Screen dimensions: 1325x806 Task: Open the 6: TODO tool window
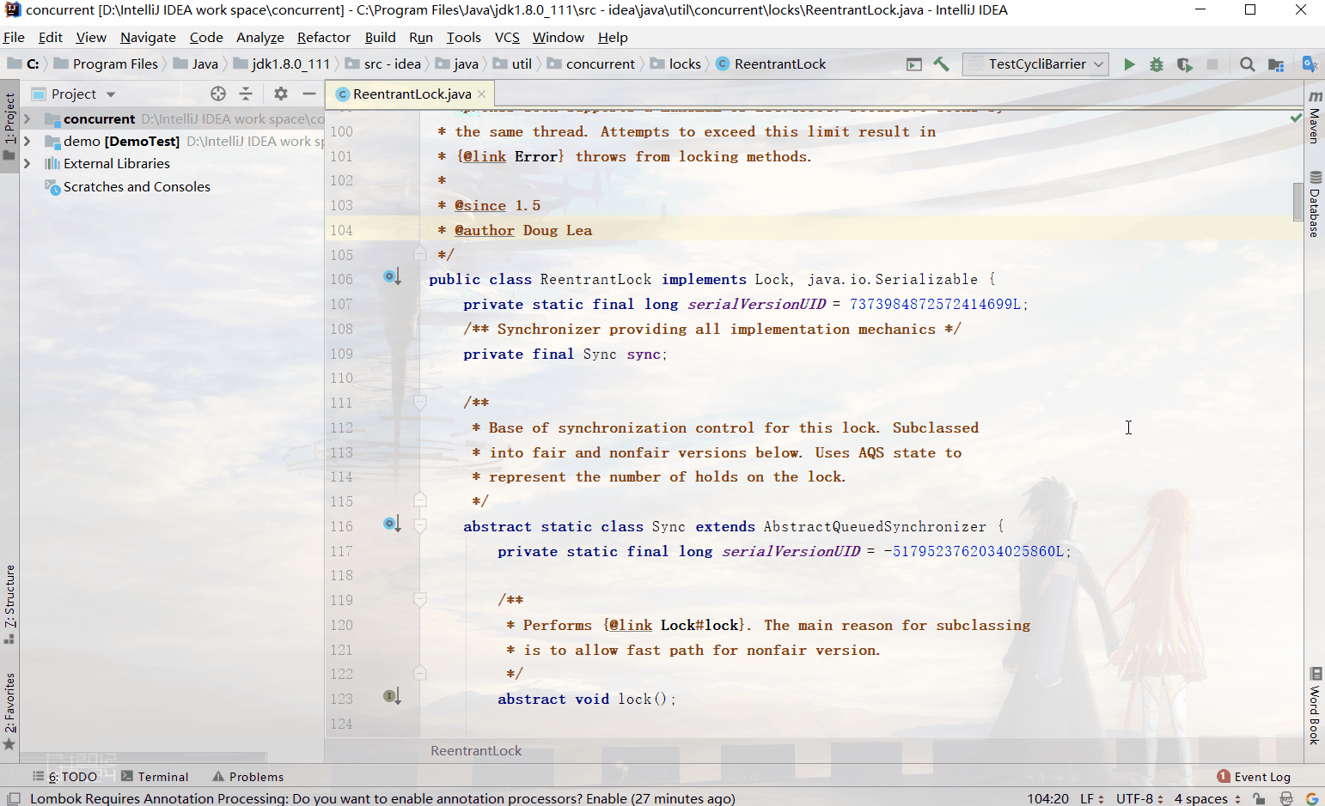(x=65, y=777)
